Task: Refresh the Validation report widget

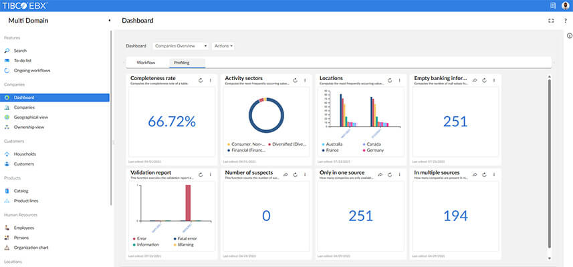Action: 201,175
